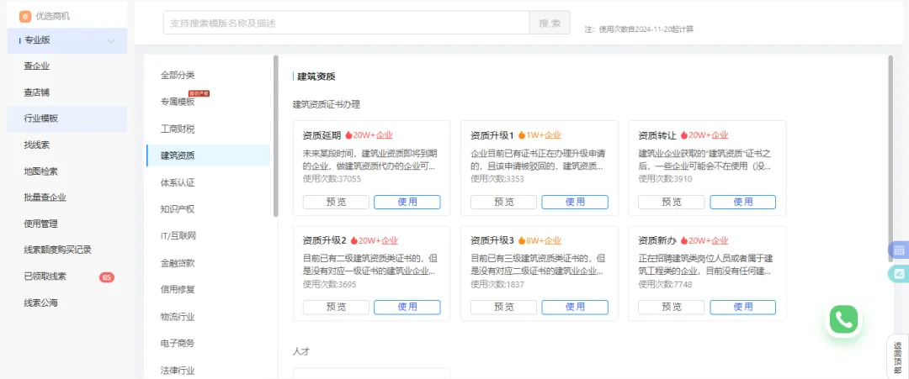The height and width of the screenshot is (379, 909).
Task: Click the 搜索 button
Action: [550, 24]
